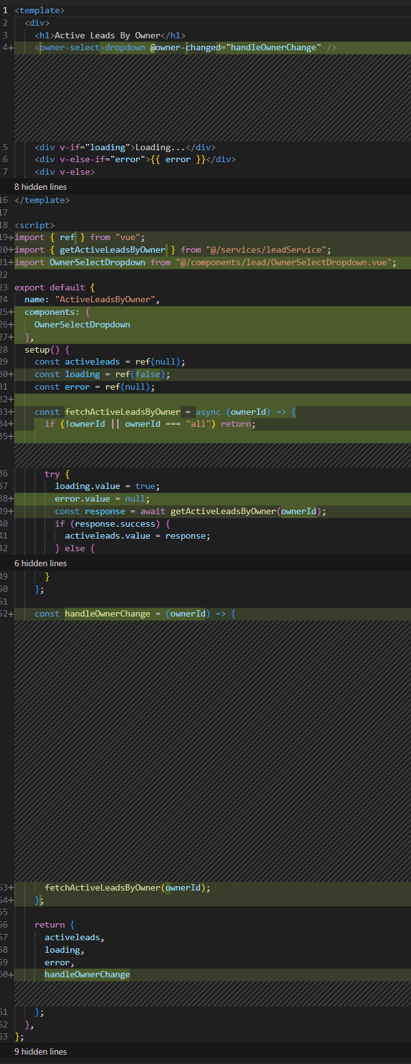Viewport: 411px width, 1064px height.
Task: Expand the "8 hidden lines" section
Action: point(40,187)
